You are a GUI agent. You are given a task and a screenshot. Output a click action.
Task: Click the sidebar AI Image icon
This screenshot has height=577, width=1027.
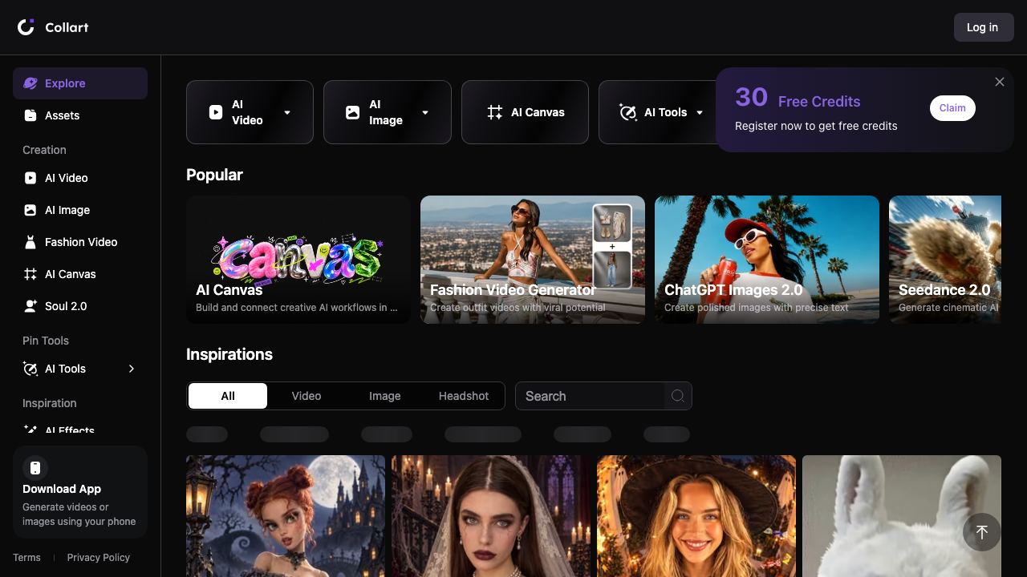click(x=30, y=210)
